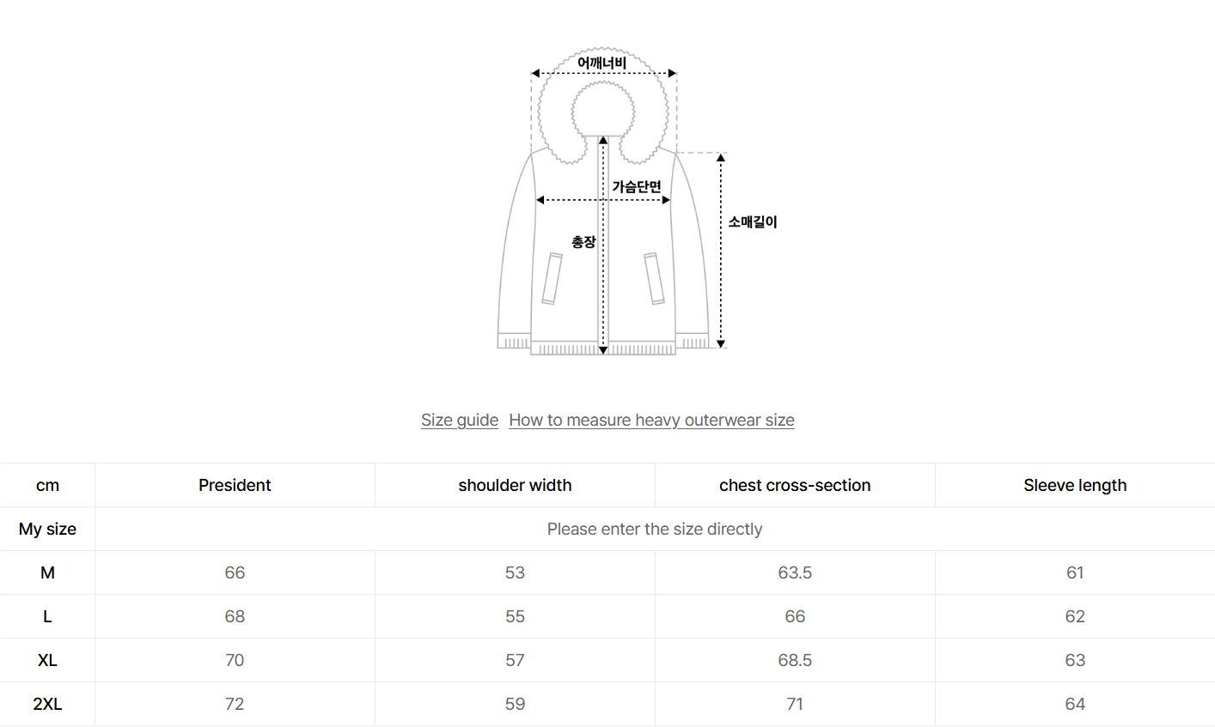Click the 'Sleeve length' column header
This screenshot has height=727, width=1215.
click(1075, 485)
